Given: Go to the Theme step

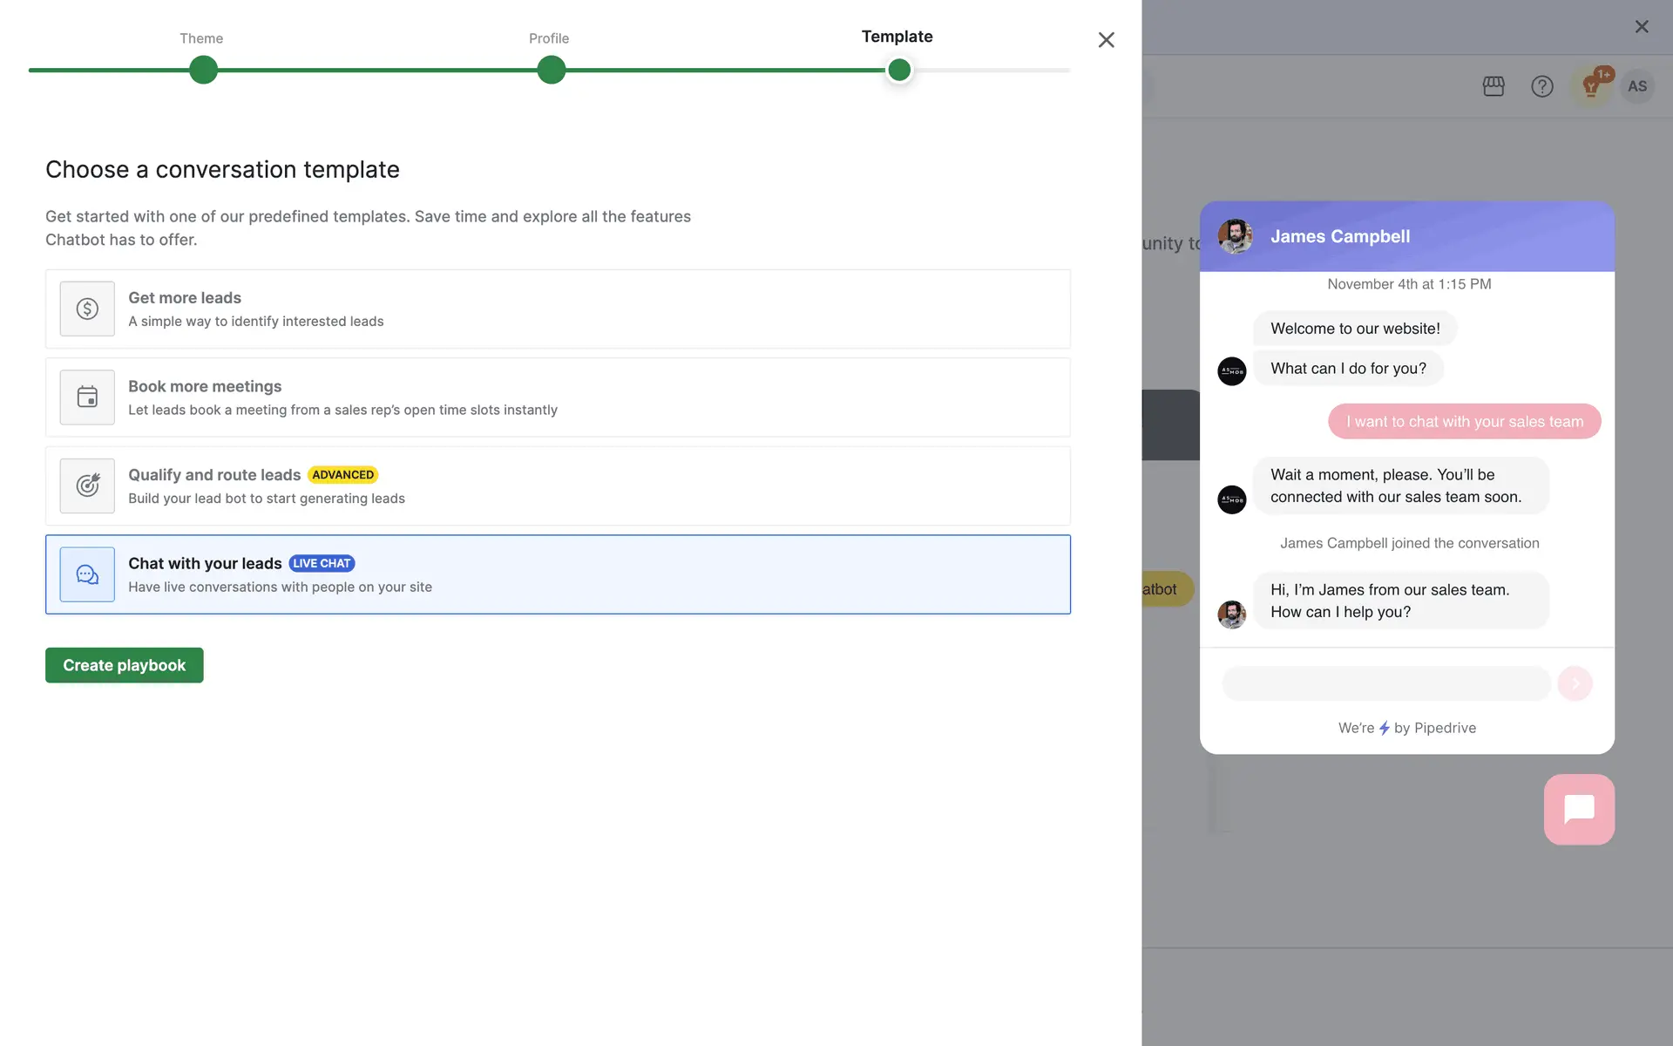Looking at the screenshot, I should [203, 70].
